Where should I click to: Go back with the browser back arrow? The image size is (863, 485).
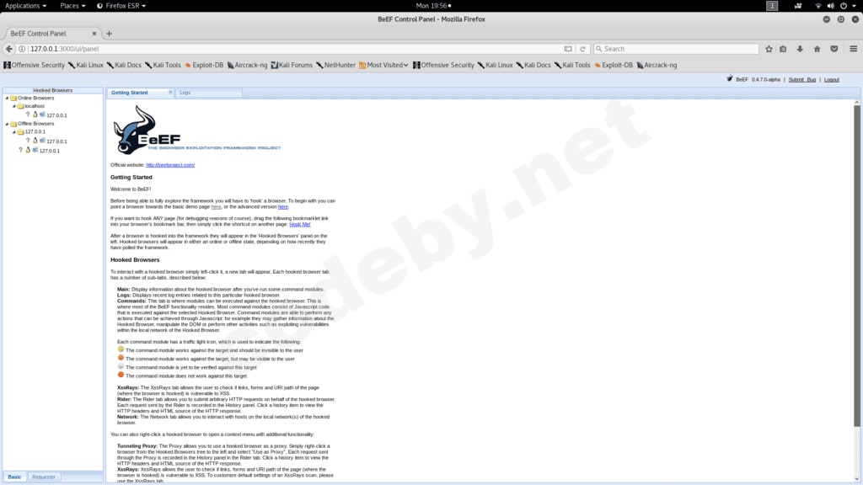pos(8,49)
